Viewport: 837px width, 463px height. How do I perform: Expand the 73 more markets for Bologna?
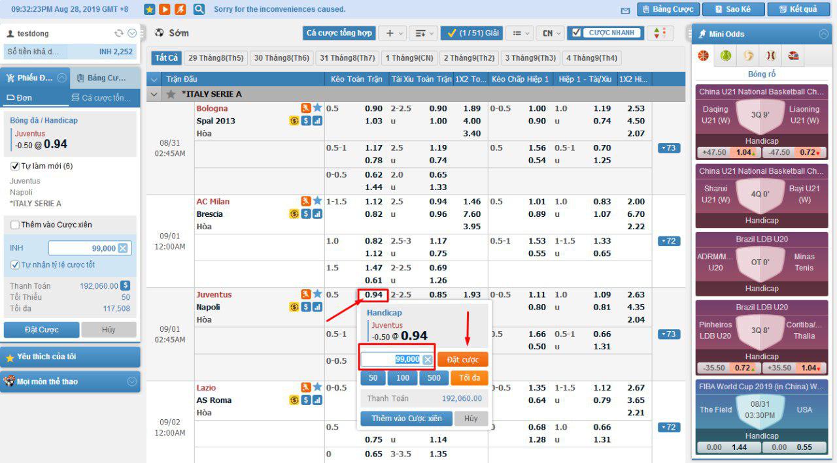pos(670,148)
